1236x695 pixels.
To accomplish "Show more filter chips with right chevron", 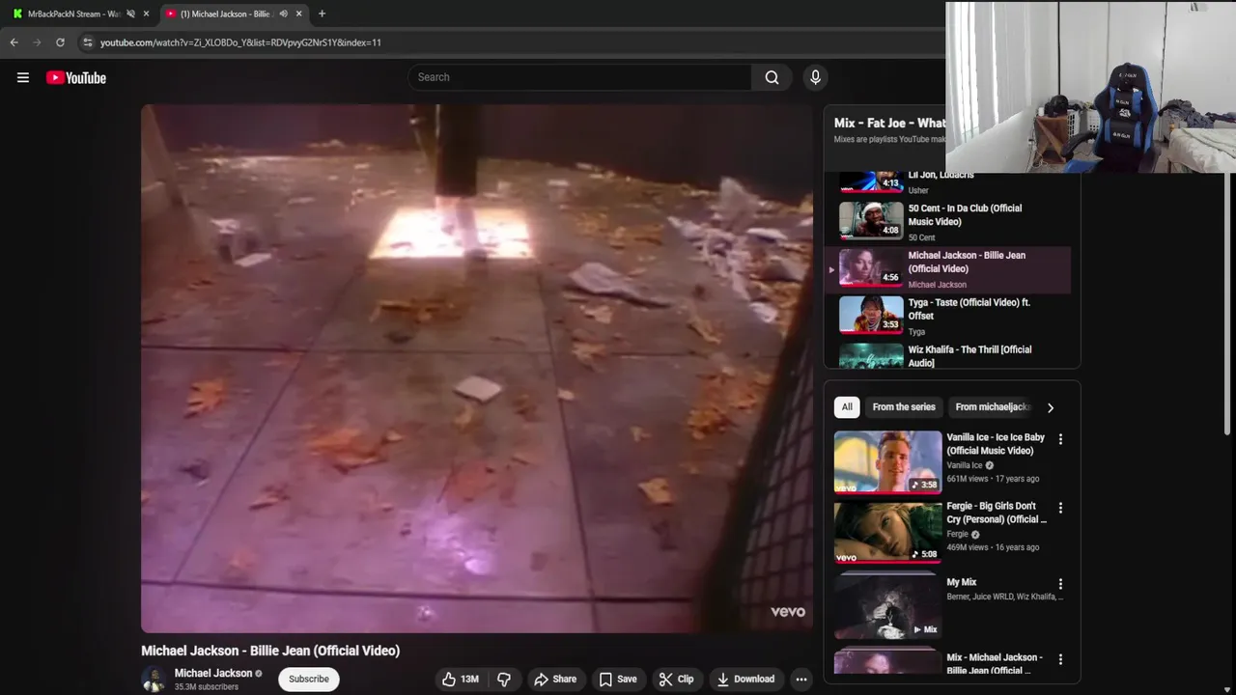I will pyautogui.click(x=1051, y=407).
